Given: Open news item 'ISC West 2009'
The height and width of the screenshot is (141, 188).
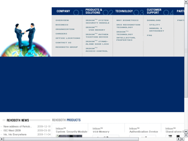Looking at the screenshot, I should 12,130.
